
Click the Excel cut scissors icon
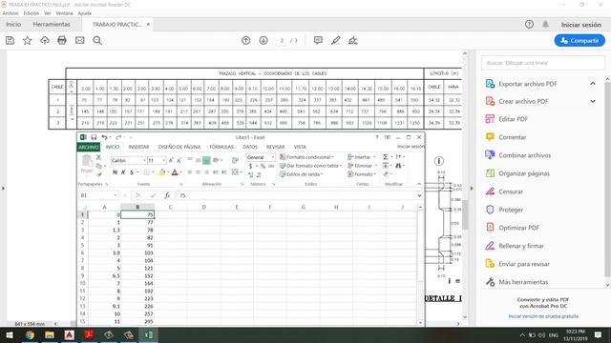98,157
